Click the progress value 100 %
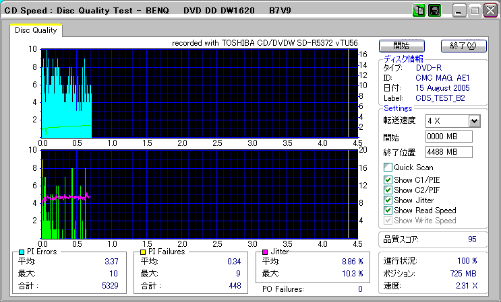 tap(467, 261)
